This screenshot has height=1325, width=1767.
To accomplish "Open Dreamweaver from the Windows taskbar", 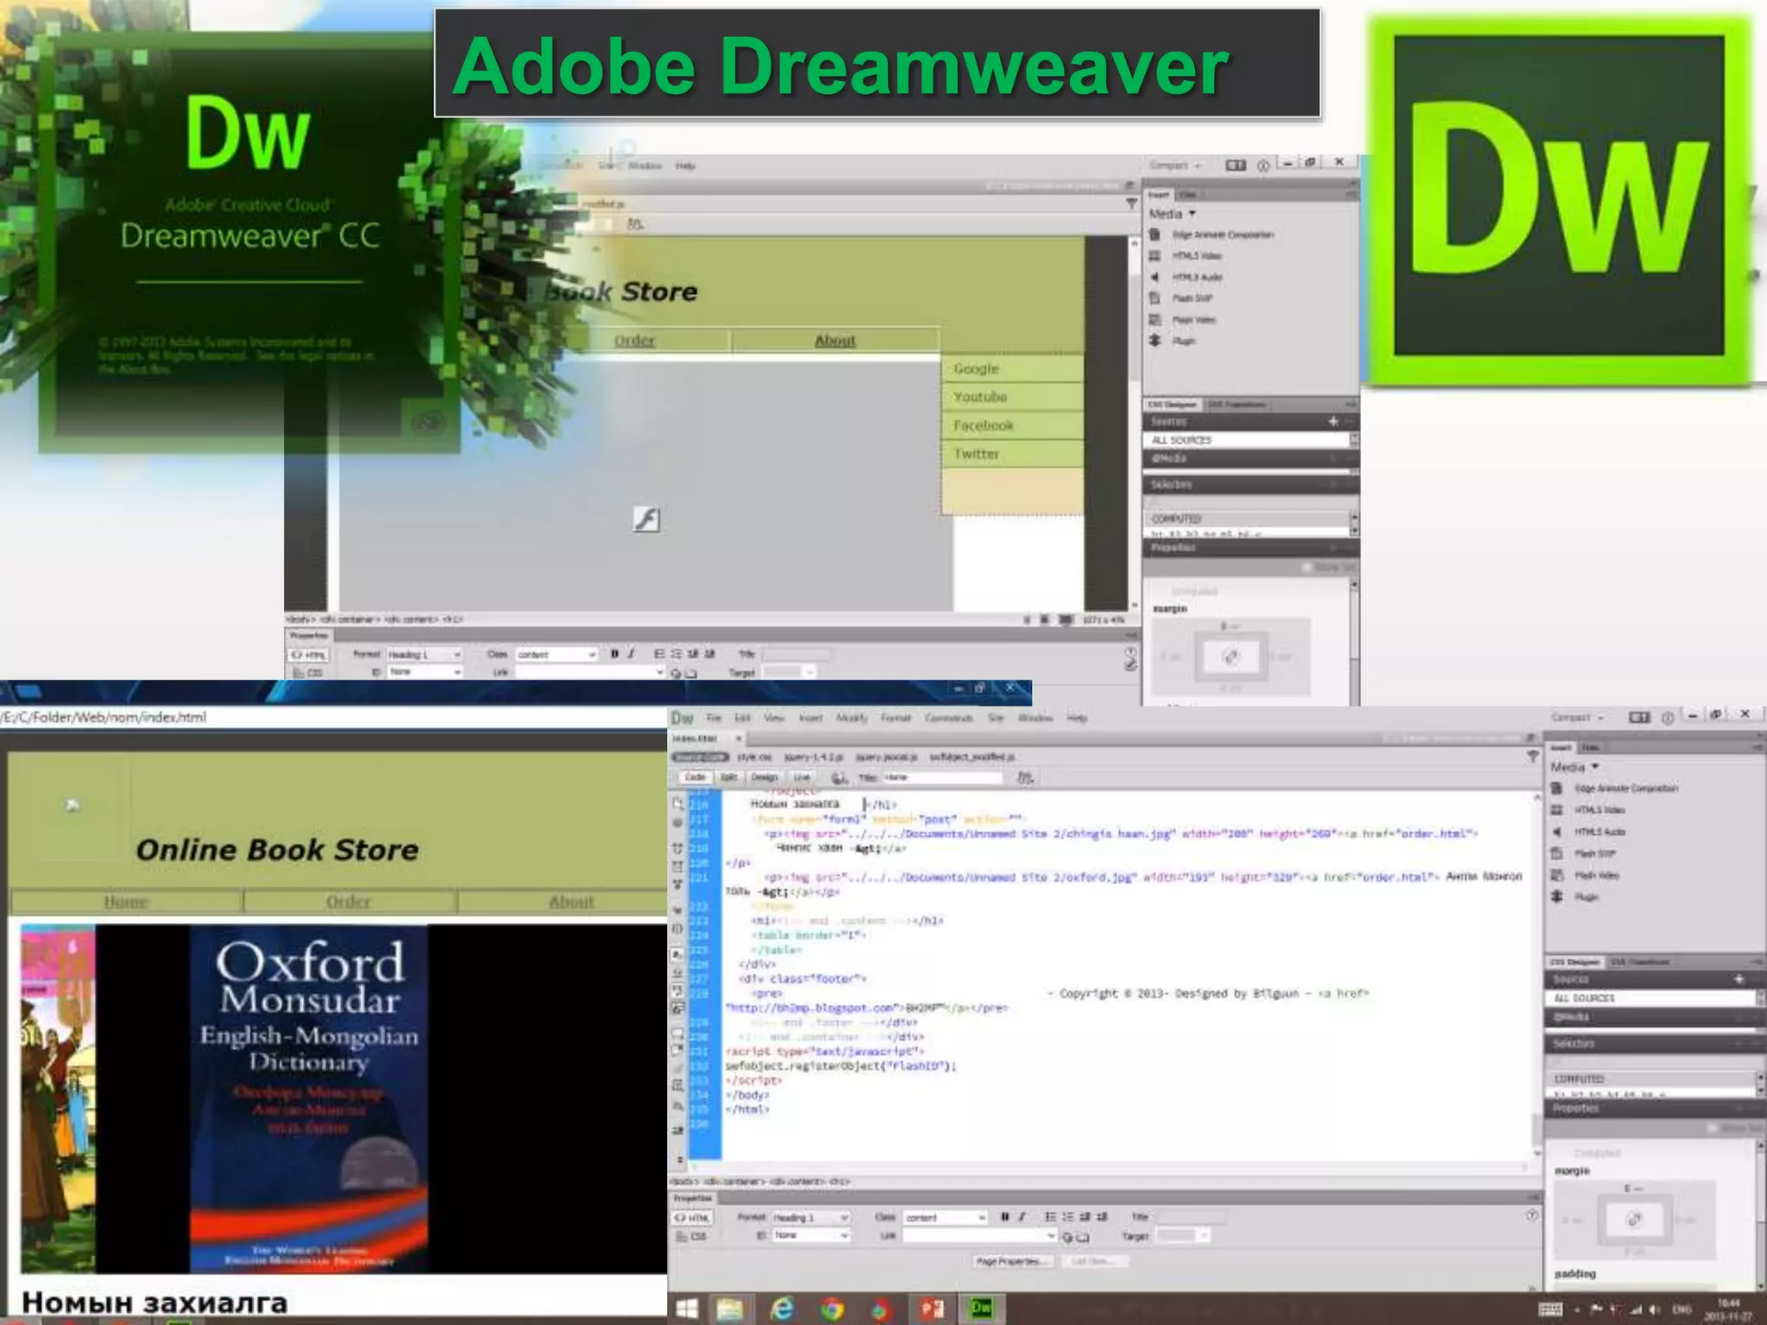I will pos(982,1308).
